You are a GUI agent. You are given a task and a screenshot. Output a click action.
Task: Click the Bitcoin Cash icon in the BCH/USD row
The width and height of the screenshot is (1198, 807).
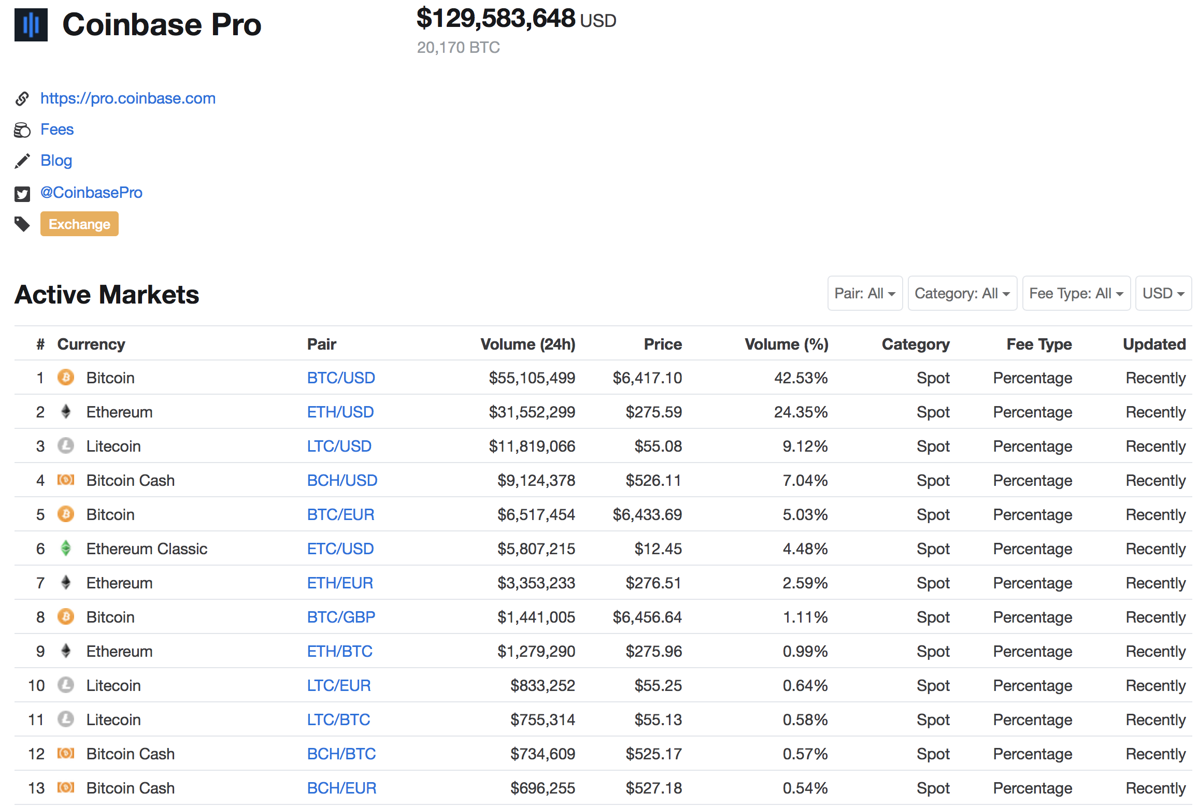click(x=66, y=480)
